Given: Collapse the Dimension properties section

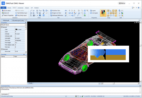Looking at the screenshot, I should [2, 49].
